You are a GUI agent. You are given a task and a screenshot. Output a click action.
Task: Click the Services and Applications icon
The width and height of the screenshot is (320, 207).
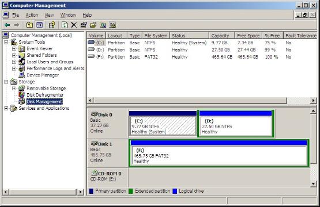14,108
